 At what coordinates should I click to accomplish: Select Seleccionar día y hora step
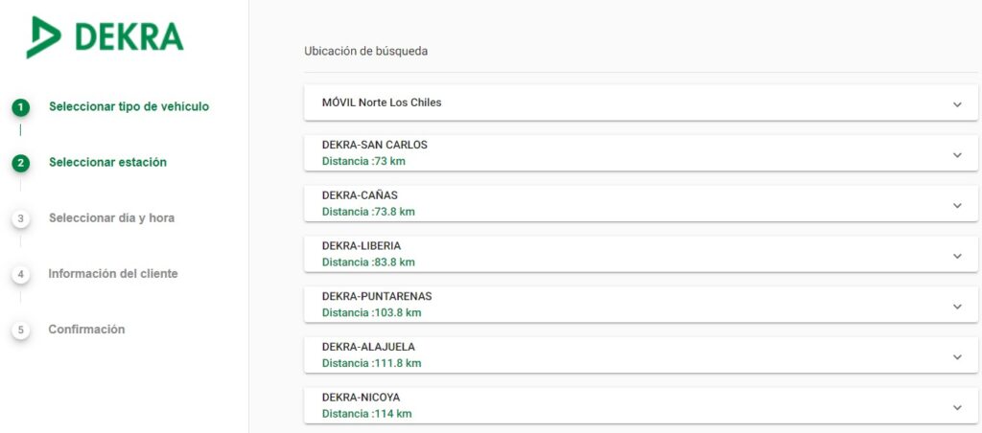111,217
